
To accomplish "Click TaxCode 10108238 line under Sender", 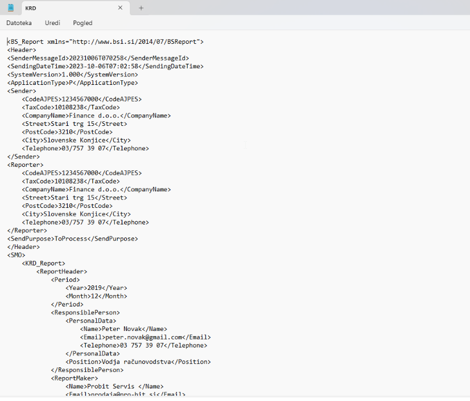I will coord(71,108).
